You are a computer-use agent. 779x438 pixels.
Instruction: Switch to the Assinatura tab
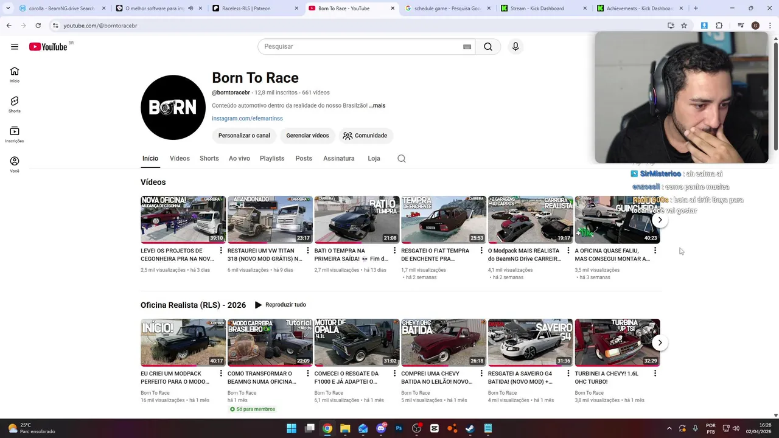click(339, 158)
